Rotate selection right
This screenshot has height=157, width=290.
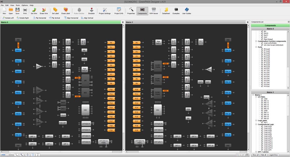[23, 18]
